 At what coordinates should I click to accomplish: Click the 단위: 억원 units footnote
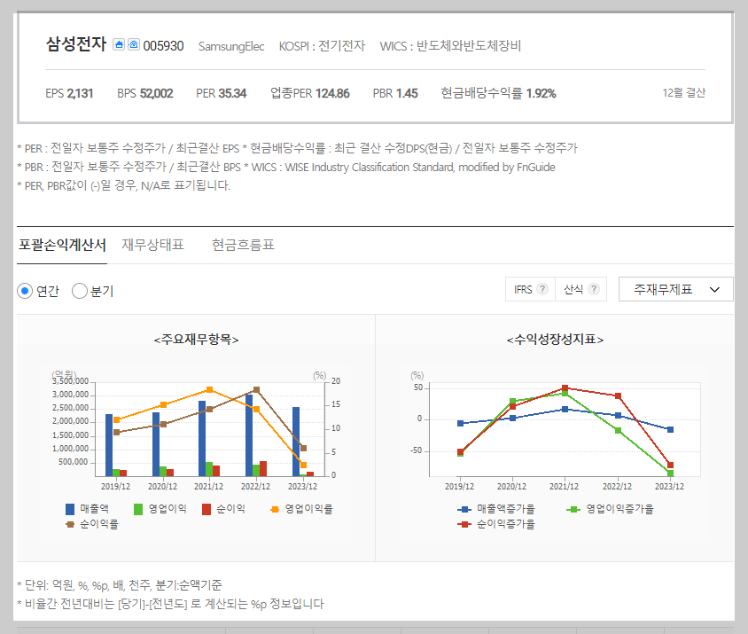[x=120, y=585]
